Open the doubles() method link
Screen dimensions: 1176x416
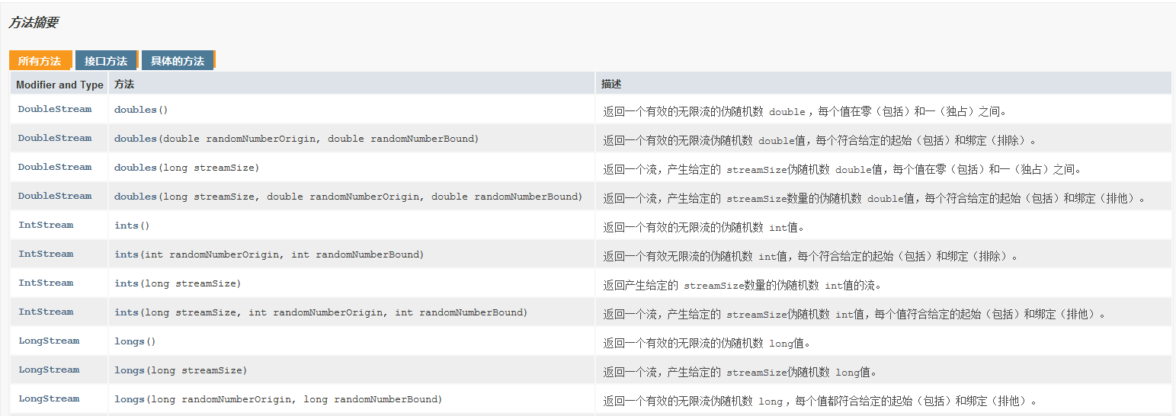tap(135, 110)
